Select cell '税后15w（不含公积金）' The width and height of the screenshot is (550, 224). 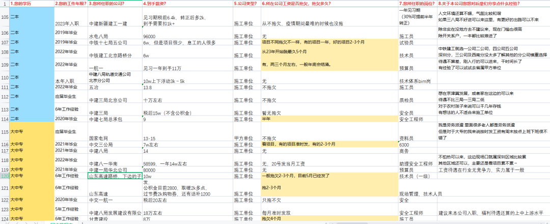click(187, 110)
